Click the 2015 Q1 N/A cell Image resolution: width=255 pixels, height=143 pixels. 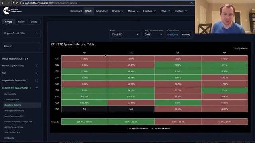click(x=84, y=109)
